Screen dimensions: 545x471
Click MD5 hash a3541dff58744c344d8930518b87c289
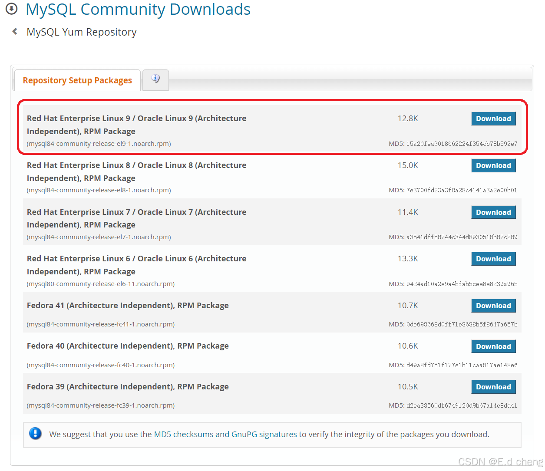click(x=462, y=237)
